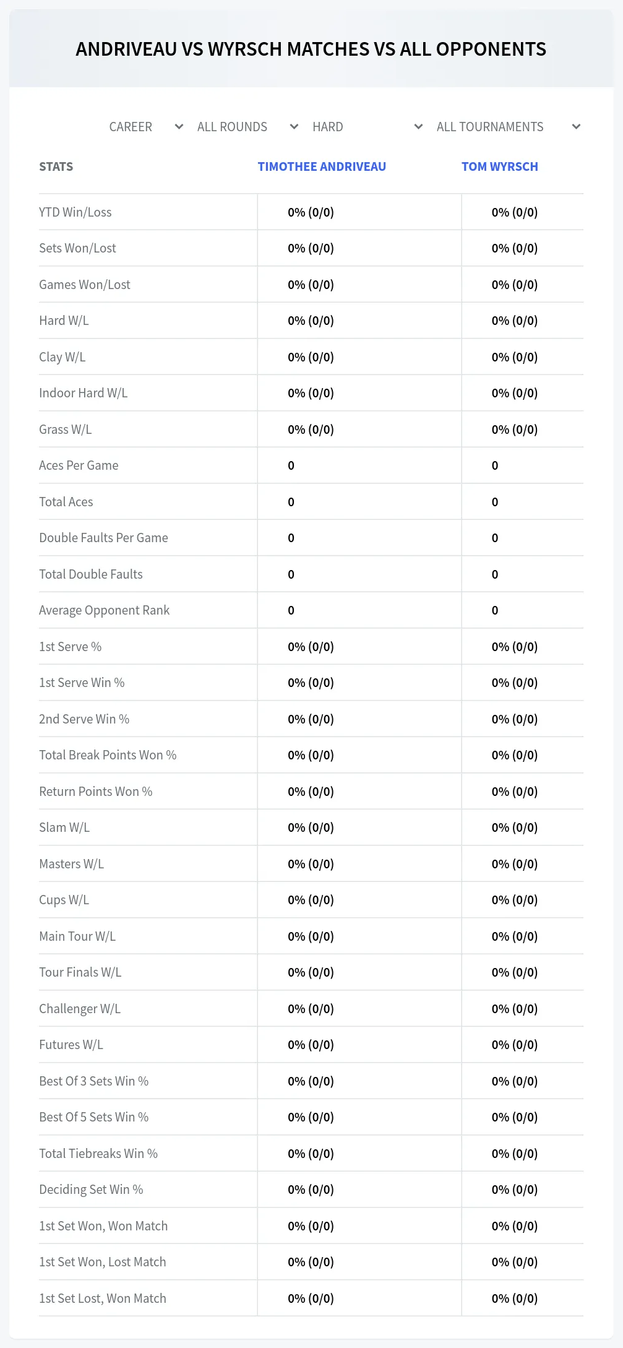The width and height of the screenshot is (623, 1348).
Task: Expand the ALL TOURNAMENTS dropdown
Action: (509, 127)
